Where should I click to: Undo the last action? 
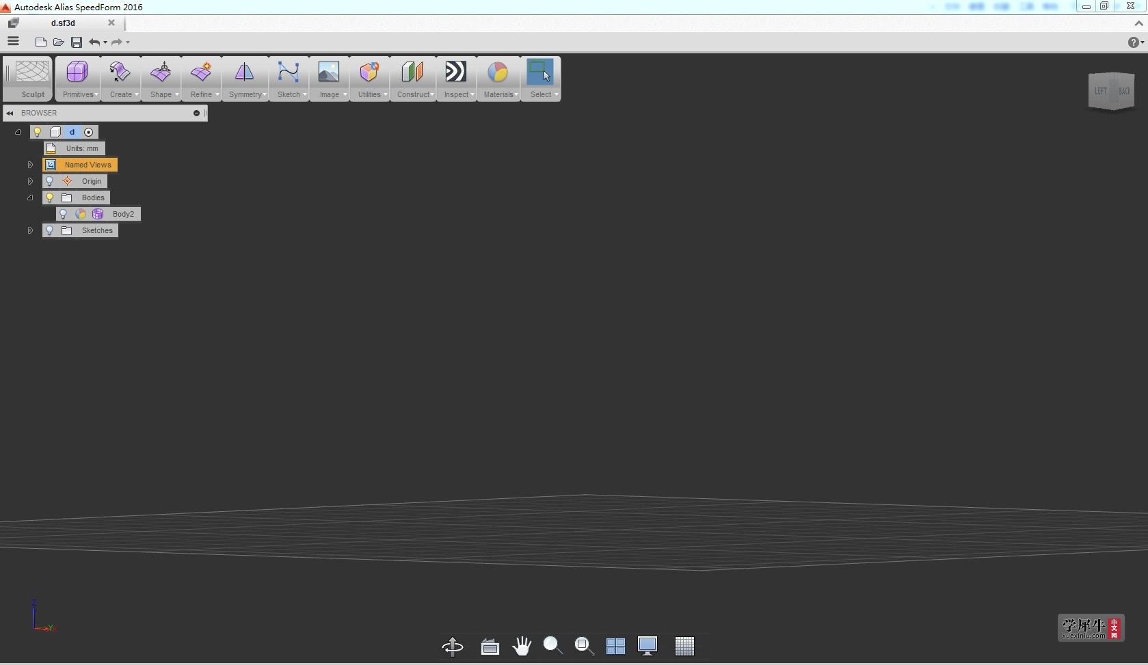tap(94, 42)
